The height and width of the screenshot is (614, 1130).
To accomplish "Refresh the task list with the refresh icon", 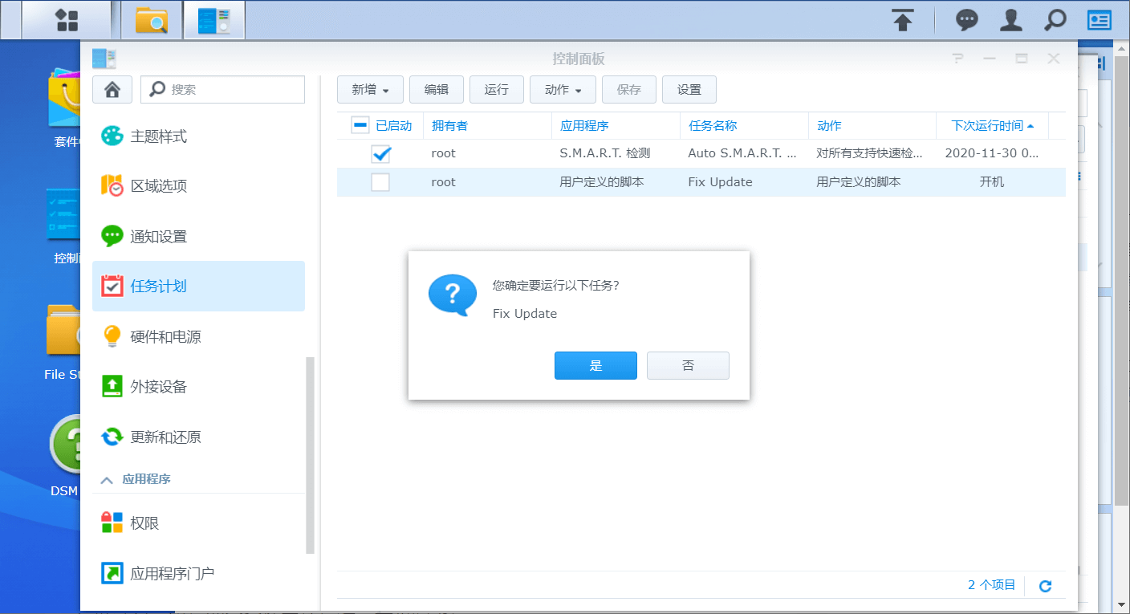I will pos(1045,586).
